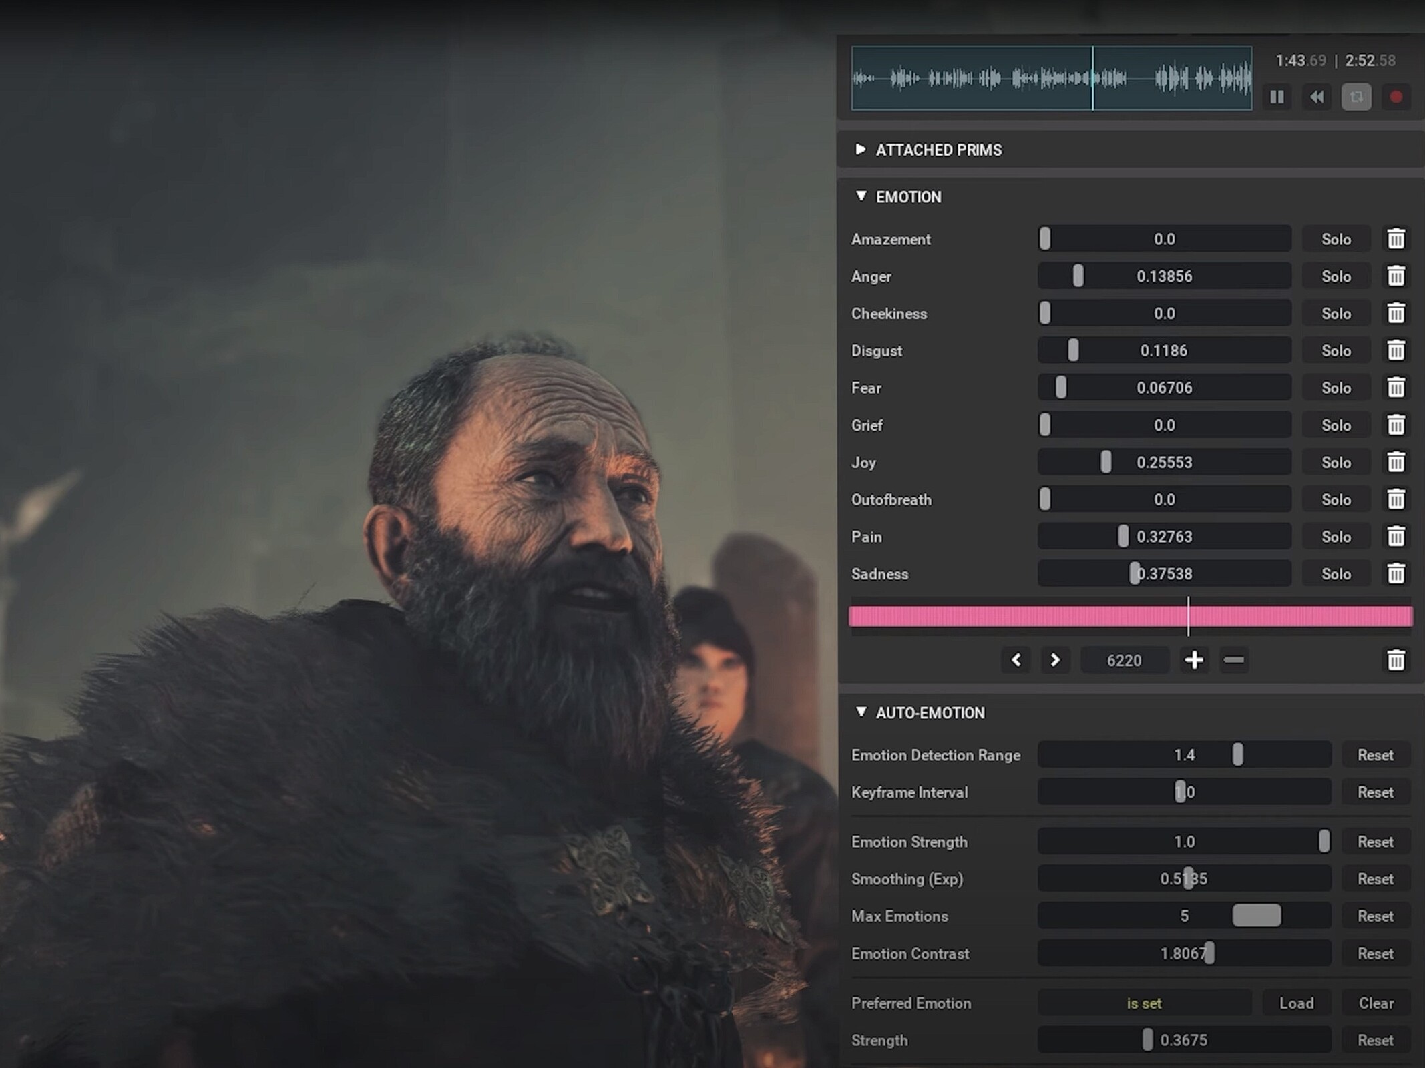Rewind audio to the start
The image size is (1425, 1068).
point(1316,97)
